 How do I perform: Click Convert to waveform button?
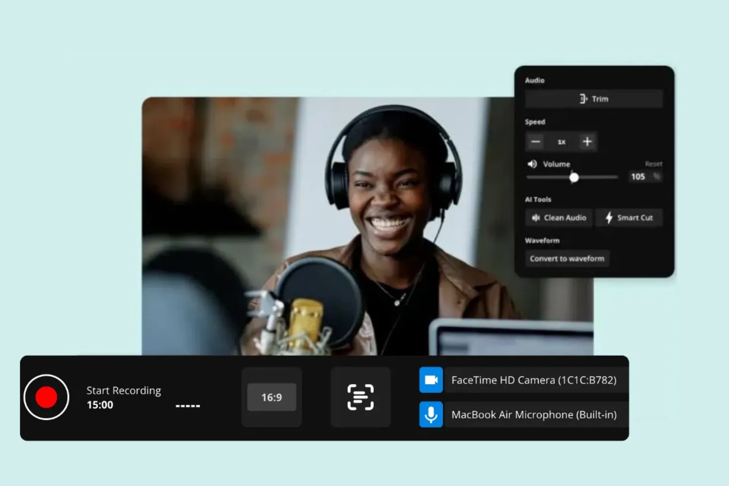click(x=567, y=259)
